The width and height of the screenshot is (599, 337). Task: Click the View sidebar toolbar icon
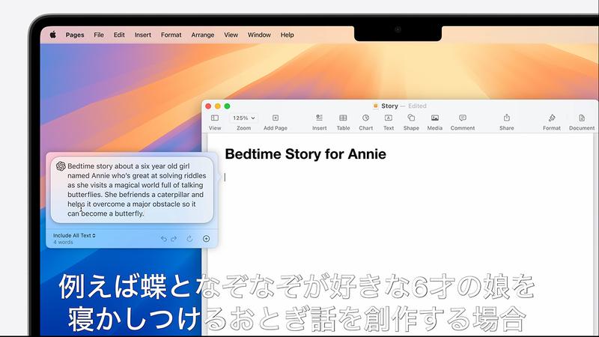pos(215,118)
